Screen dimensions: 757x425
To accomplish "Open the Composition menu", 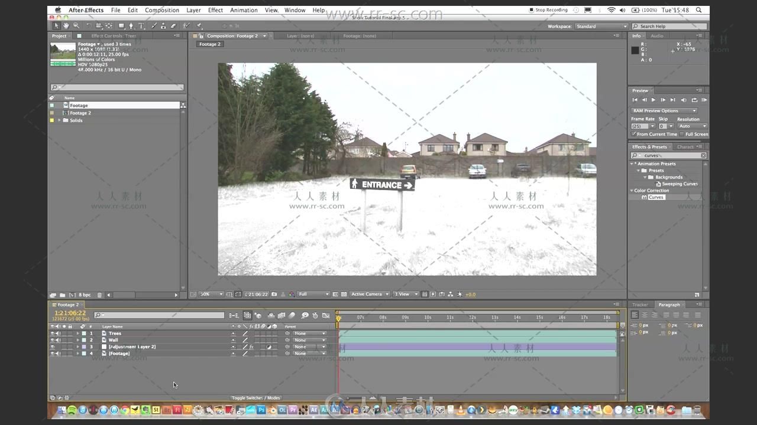I will tap(162, 10).
